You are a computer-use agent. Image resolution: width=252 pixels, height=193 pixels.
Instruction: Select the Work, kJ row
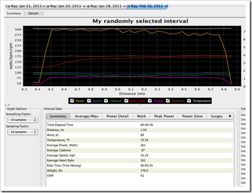pos(140,135)
